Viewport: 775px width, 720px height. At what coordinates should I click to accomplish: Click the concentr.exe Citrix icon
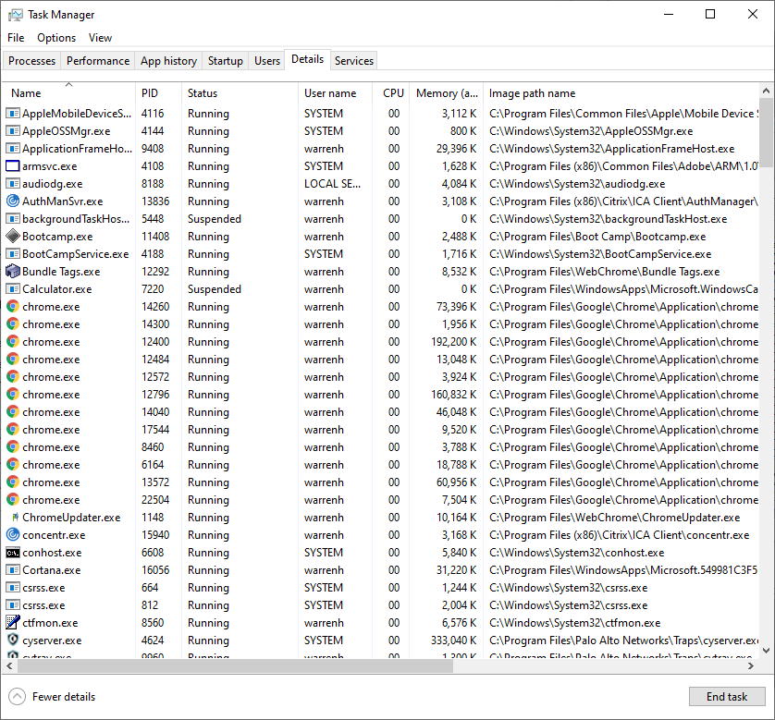13,535
